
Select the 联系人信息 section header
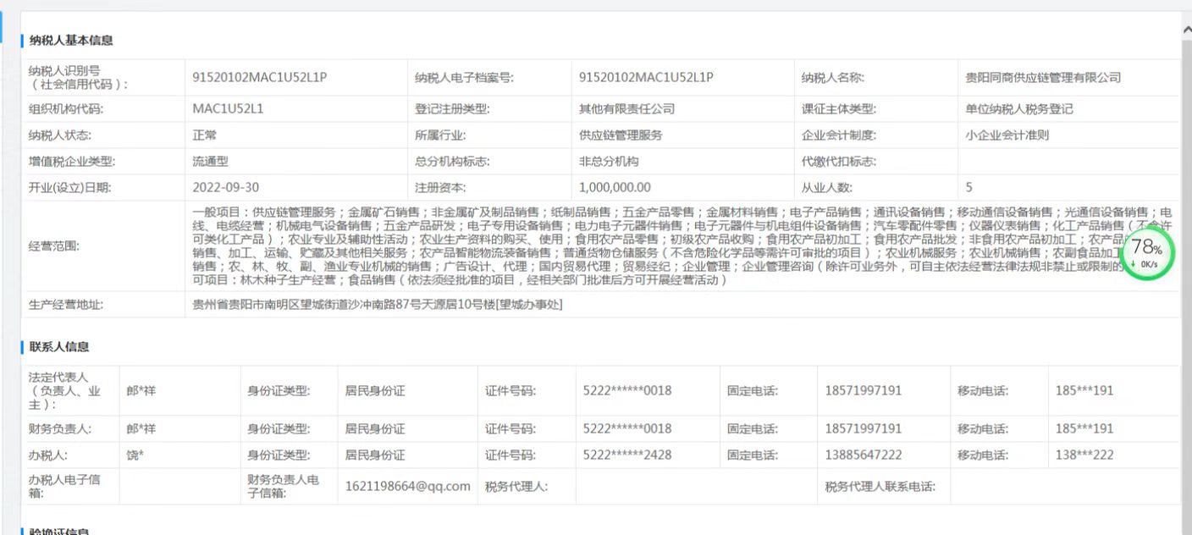(59, 347)
